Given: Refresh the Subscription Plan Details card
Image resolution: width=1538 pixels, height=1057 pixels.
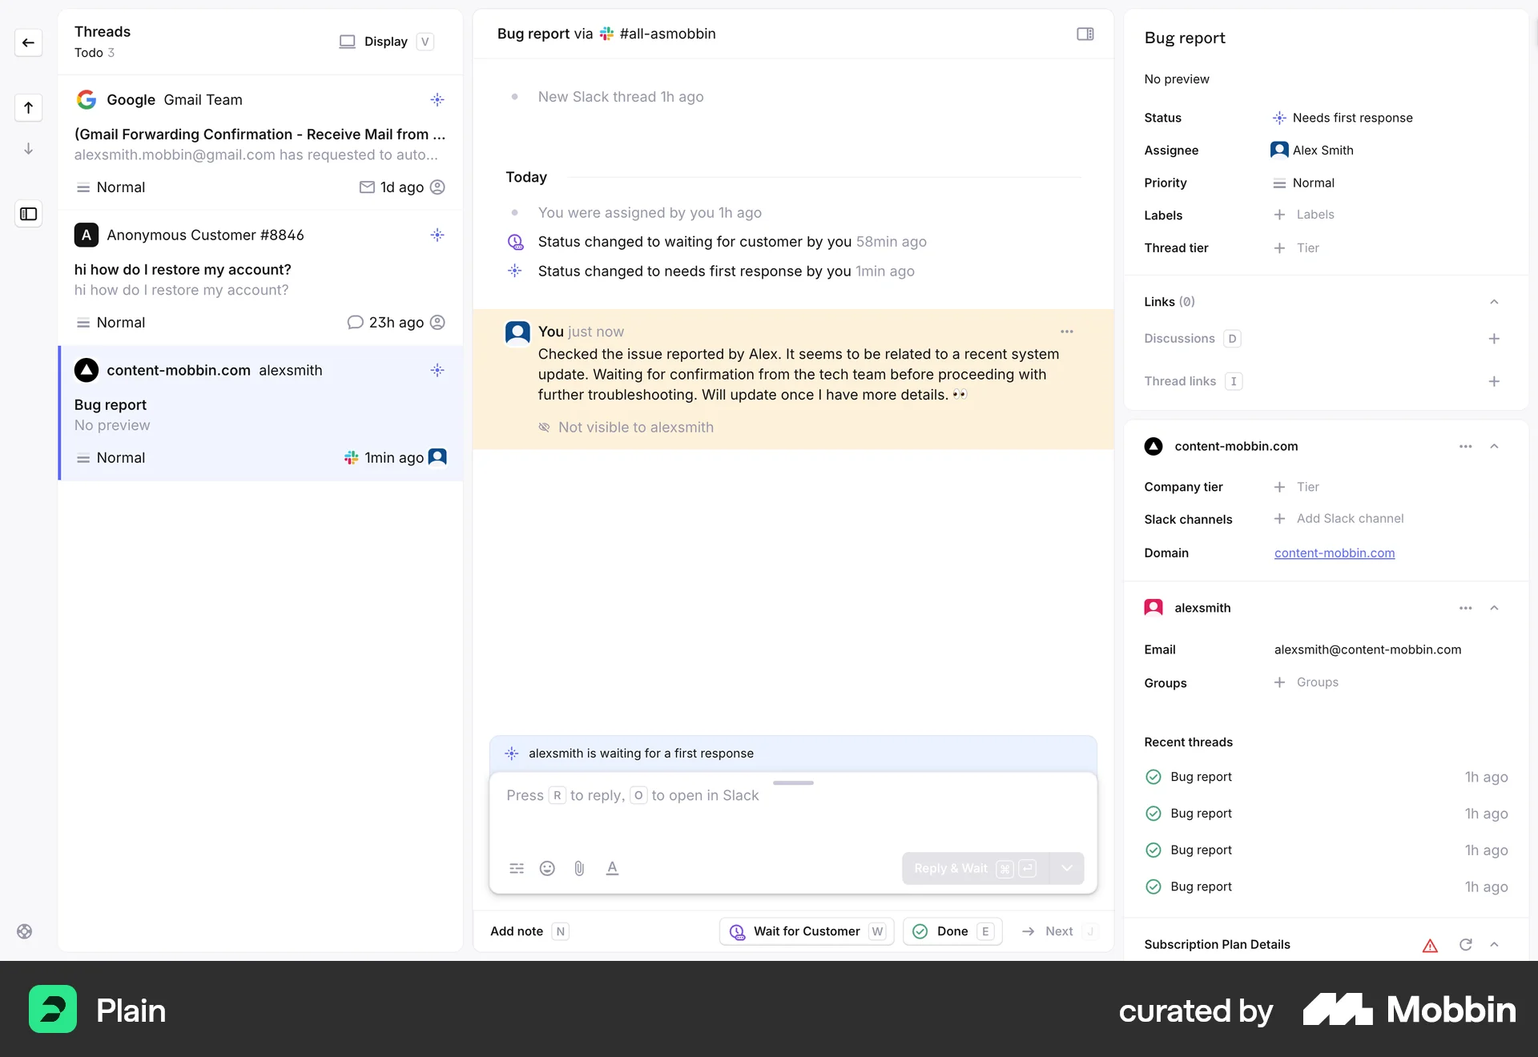Looking at the screenshot, I should click(x=1465, y=945).
